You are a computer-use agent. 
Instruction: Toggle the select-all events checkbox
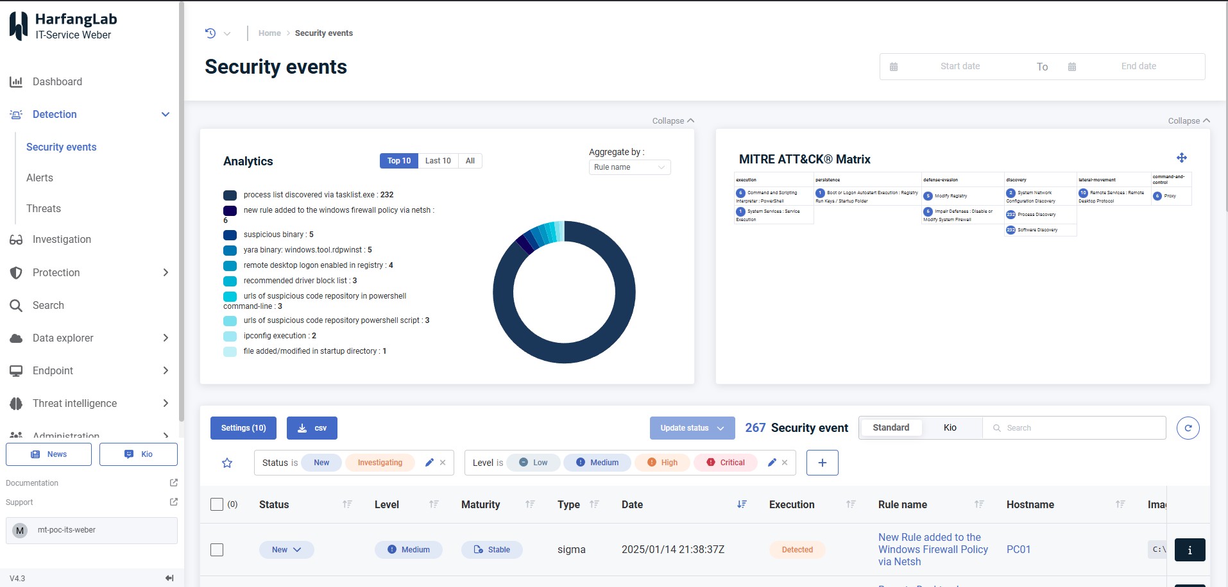click(217, 504)
